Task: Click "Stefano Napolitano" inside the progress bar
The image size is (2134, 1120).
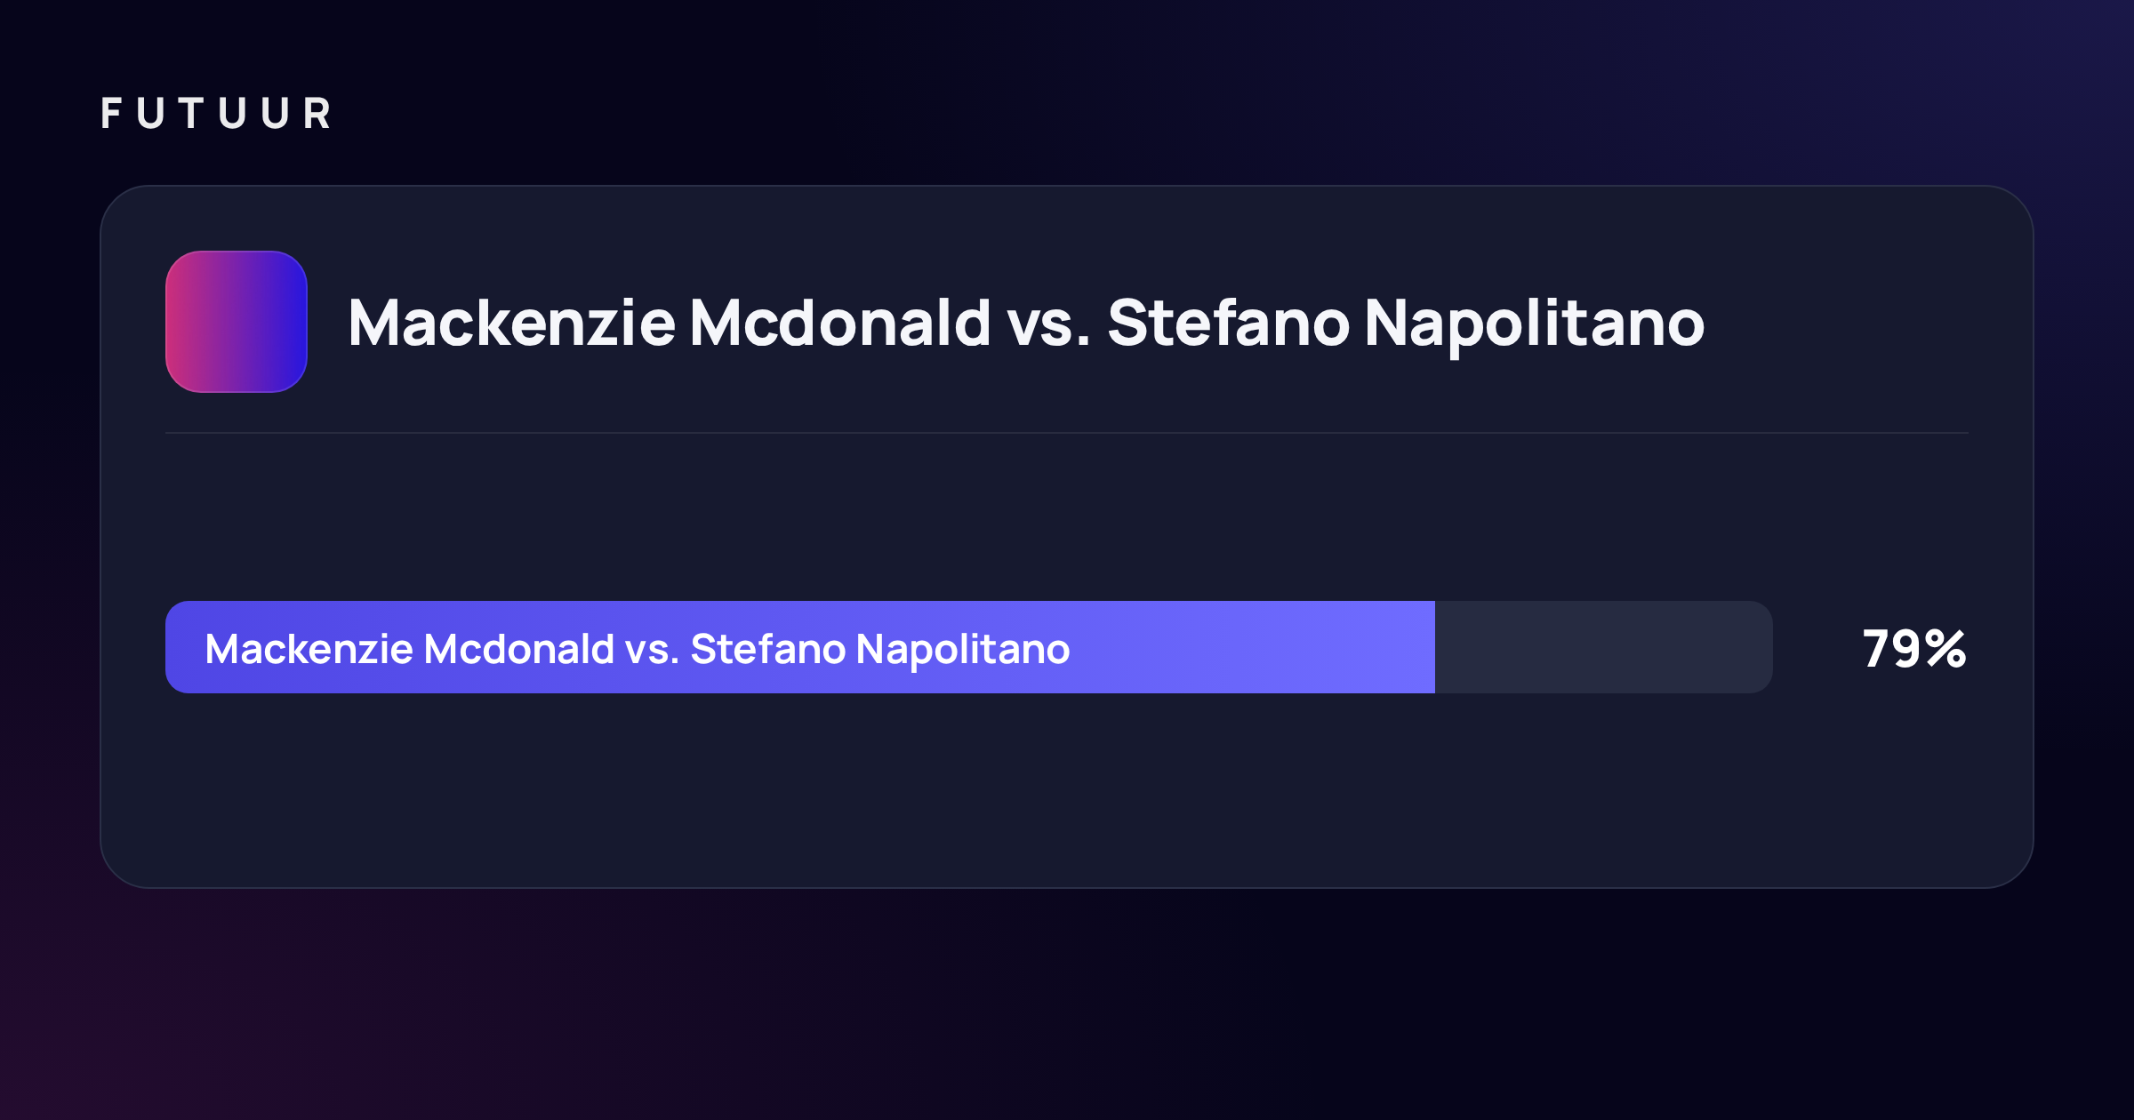Action: point(880,649)
